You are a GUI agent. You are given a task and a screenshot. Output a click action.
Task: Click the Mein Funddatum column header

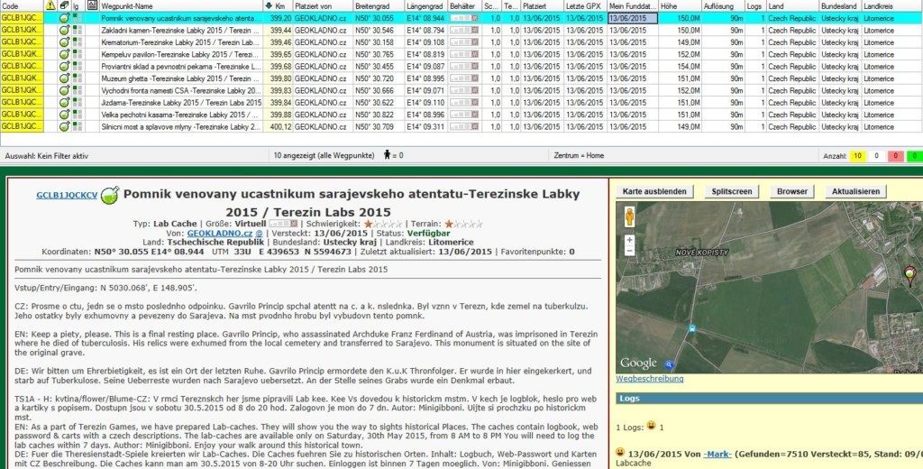(632, 5)
